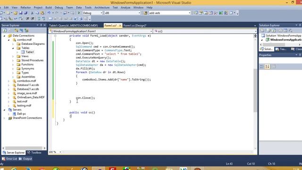Click the Toolbox wrench icon in main toolbar
Image resolution: width=302 pixels, height=170 pixels.
pyautogui.click(x=216, y=13)
